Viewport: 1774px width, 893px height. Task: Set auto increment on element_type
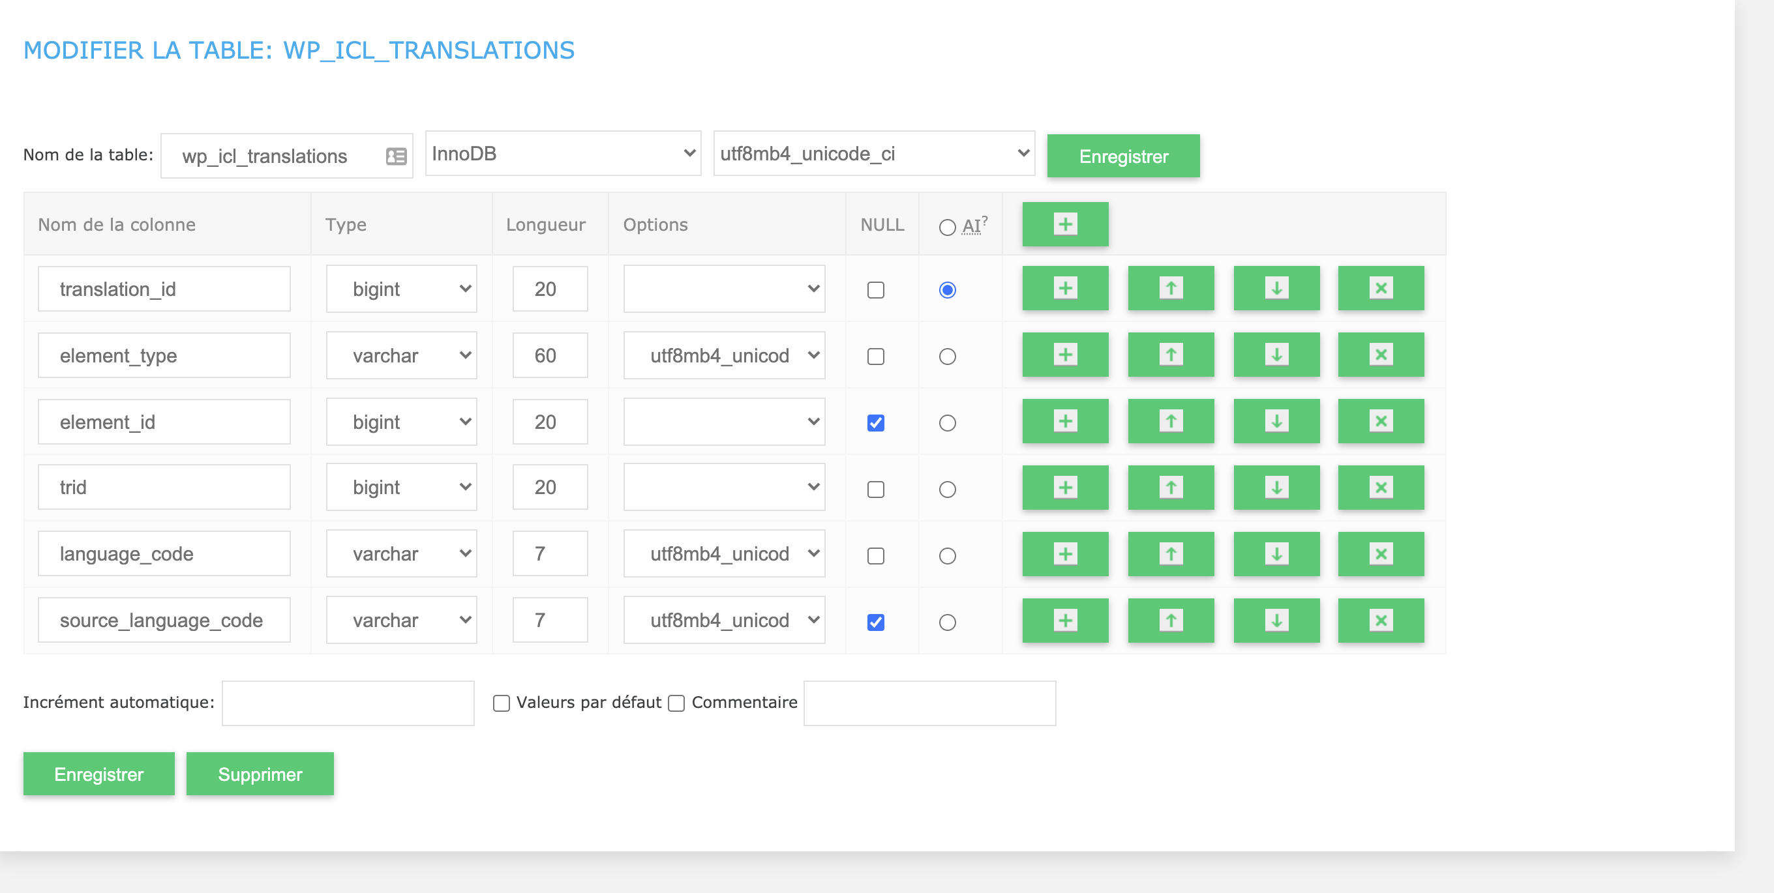947,357
